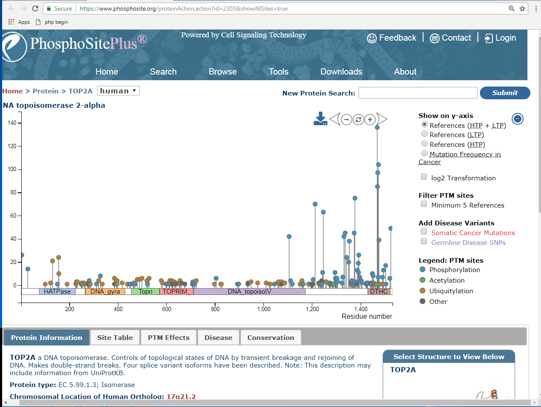Open the Browse navigation menu
541x407 pixels.
coord(222,72)
